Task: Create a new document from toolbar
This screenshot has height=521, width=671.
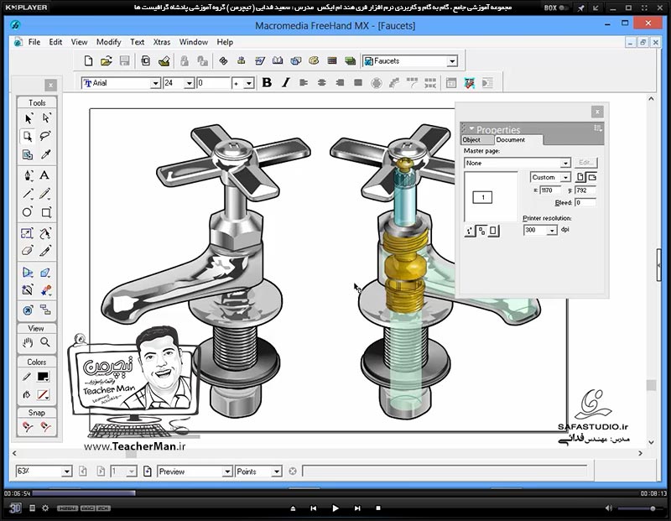Action: pos(88,60)
